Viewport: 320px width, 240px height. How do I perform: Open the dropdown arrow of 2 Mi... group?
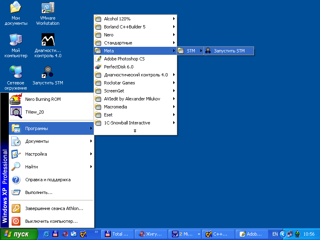coord(199,234)
